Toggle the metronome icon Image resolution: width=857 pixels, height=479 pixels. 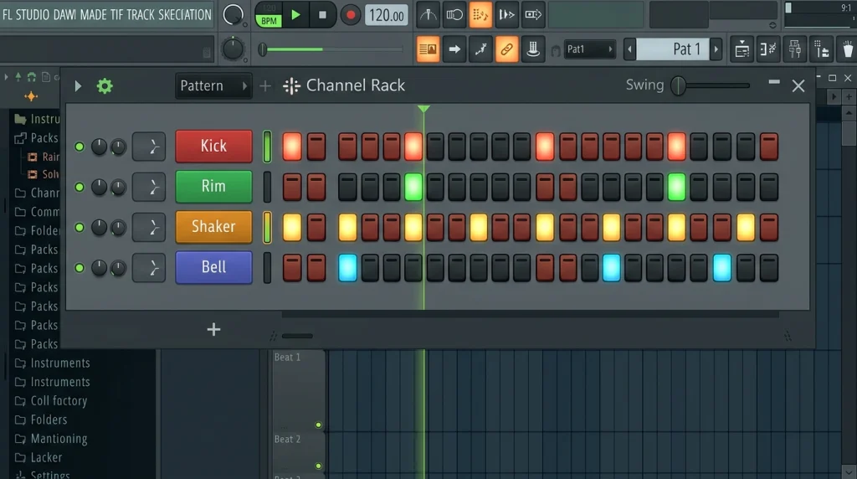pyautogui.click(x=428, y=15)
